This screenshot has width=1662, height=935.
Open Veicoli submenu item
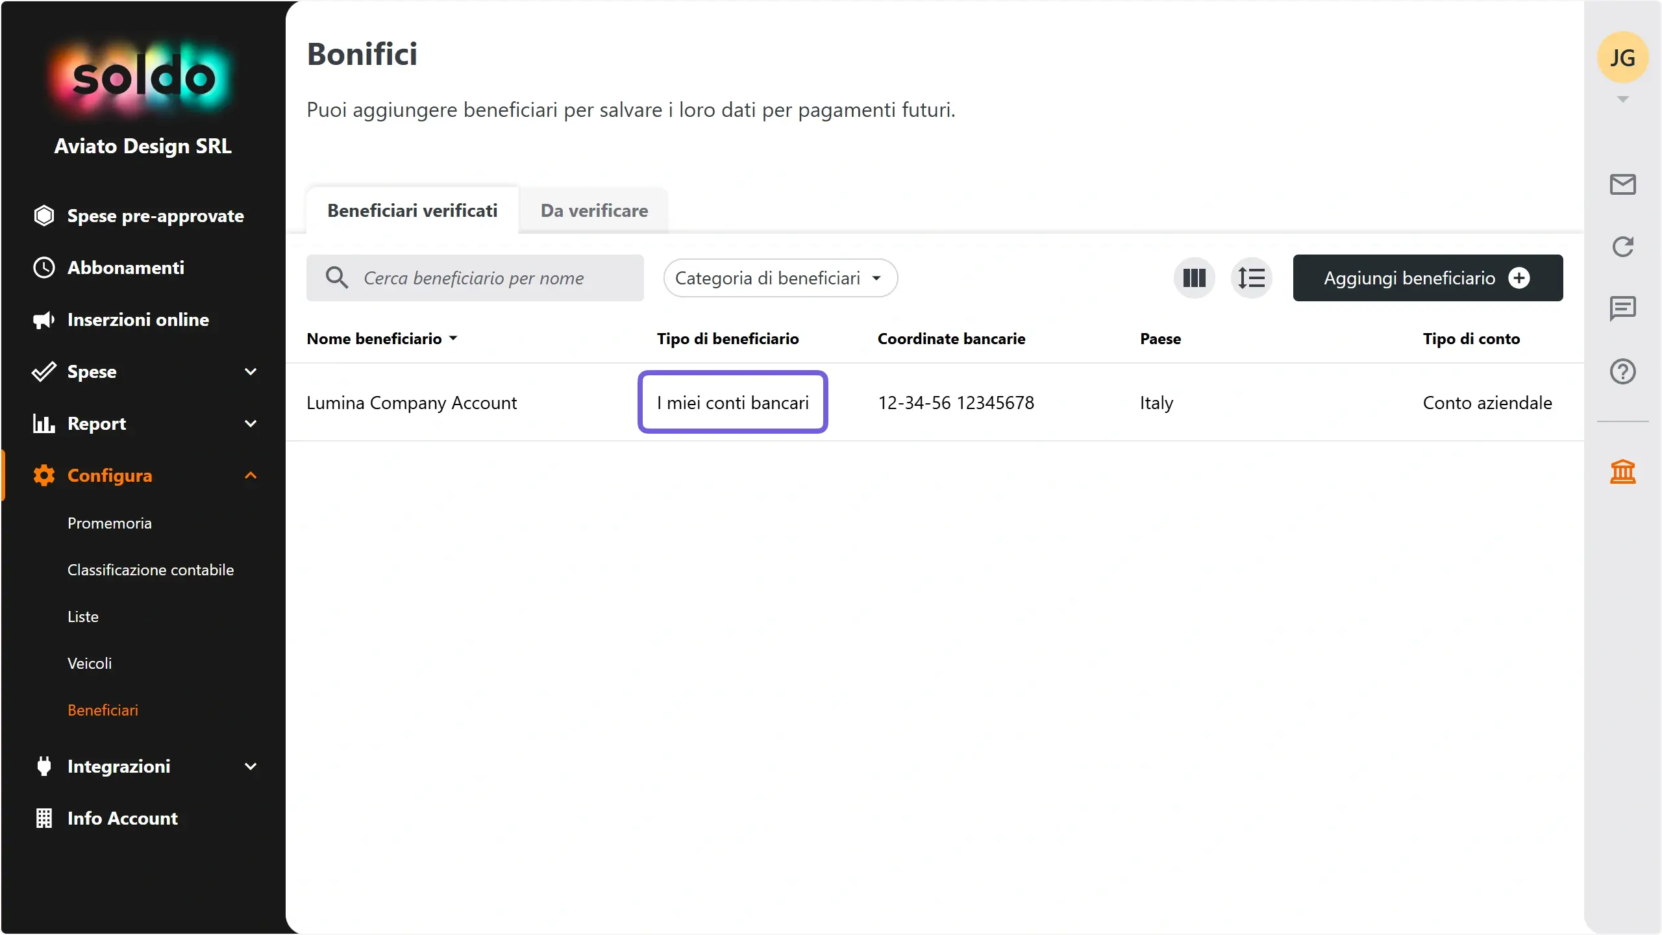[90, 663]
